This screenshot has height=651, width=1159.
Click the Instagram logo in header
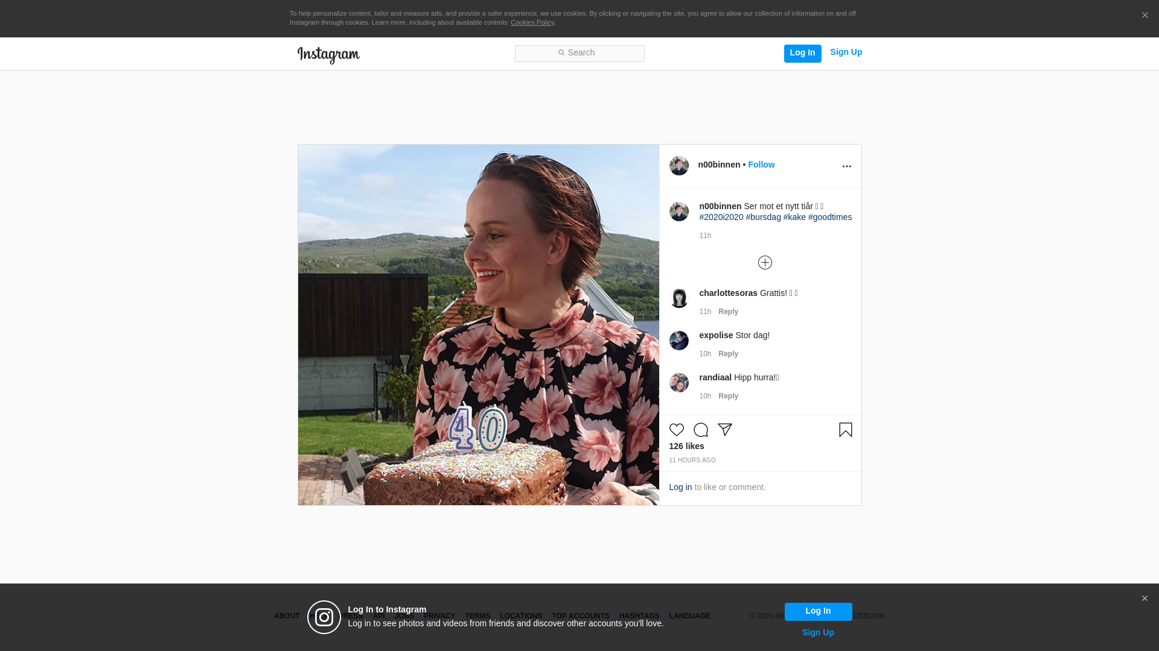point(328,55)
